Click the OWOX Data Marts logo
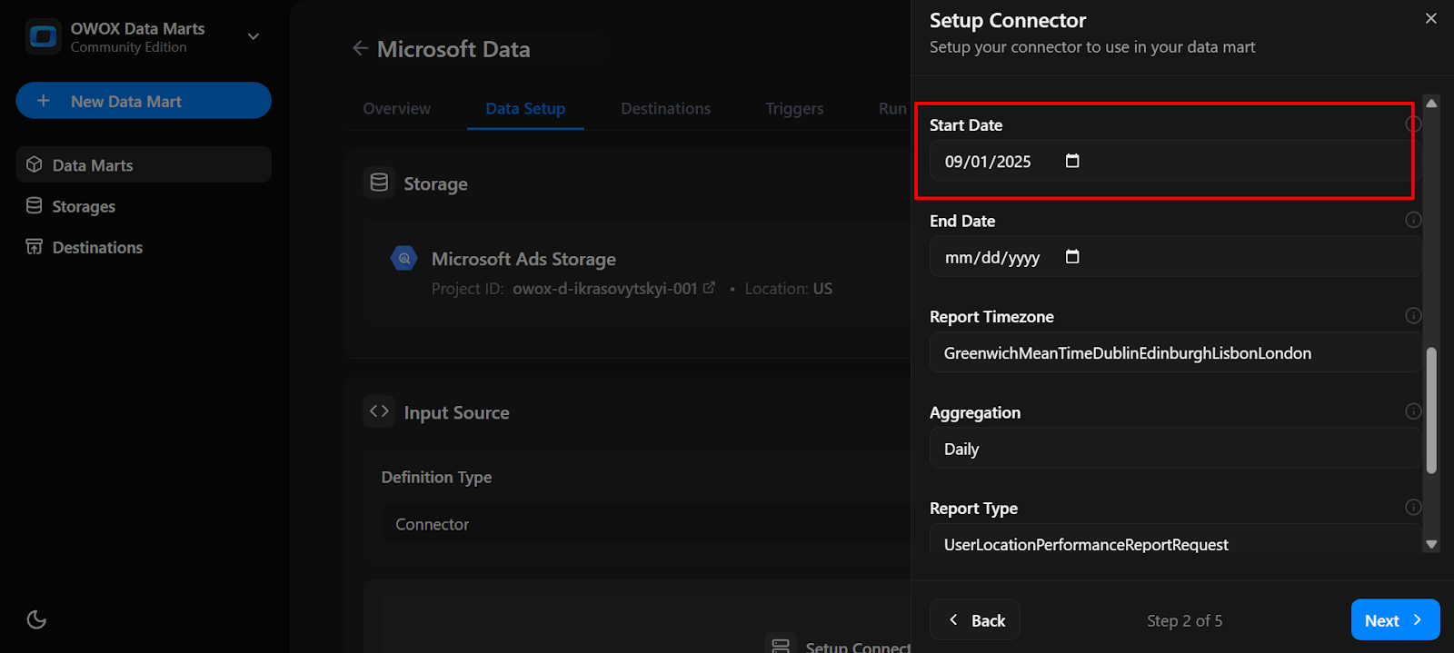1454x653 pixels. tap(43, 36)
